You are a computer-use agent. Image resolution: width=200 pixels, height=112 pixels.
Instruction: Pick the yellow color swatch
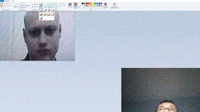(93, 3)
